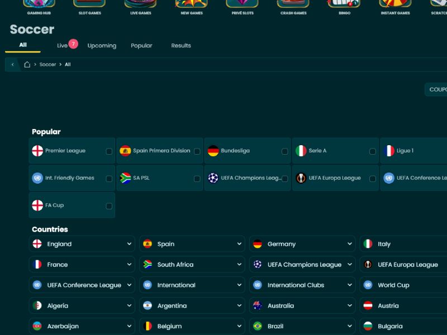Click the back arrow in breadcrumb bar
447x335 pixels.
(x=12, y=64)
